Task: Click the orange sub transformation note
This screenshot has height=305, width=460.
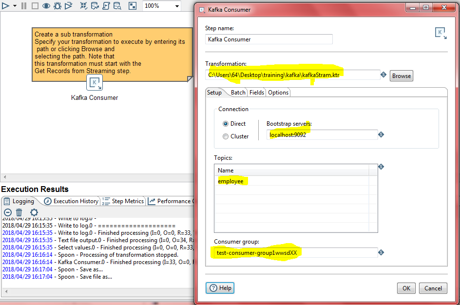Action: (112, 54)
